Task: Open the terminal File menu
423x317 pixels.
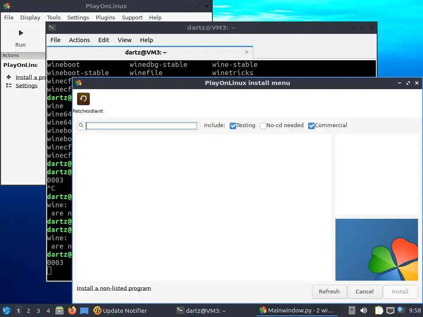Action: tap(55, 40)
